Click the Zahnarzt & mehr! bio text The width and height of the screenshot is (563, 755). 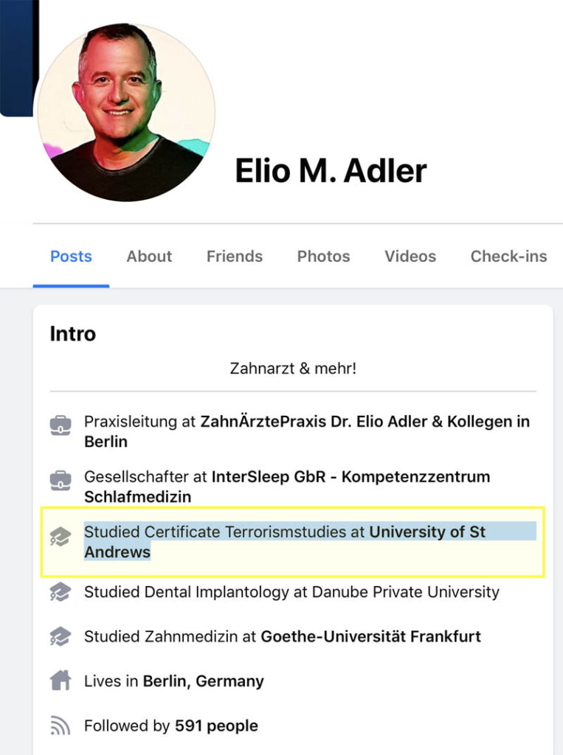(x=293, y=368)
